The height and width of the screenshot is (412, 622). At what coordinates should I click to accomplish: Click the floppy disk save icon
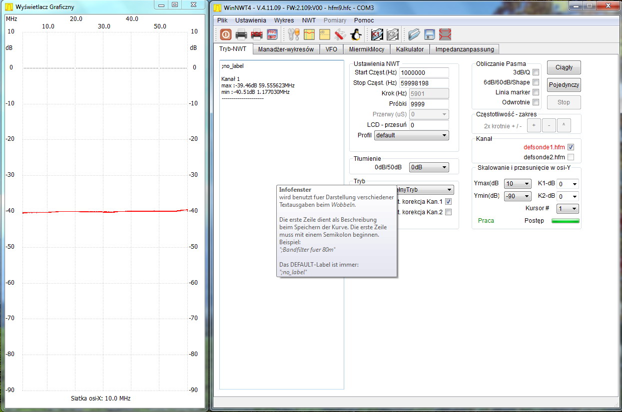coord(429,34)
